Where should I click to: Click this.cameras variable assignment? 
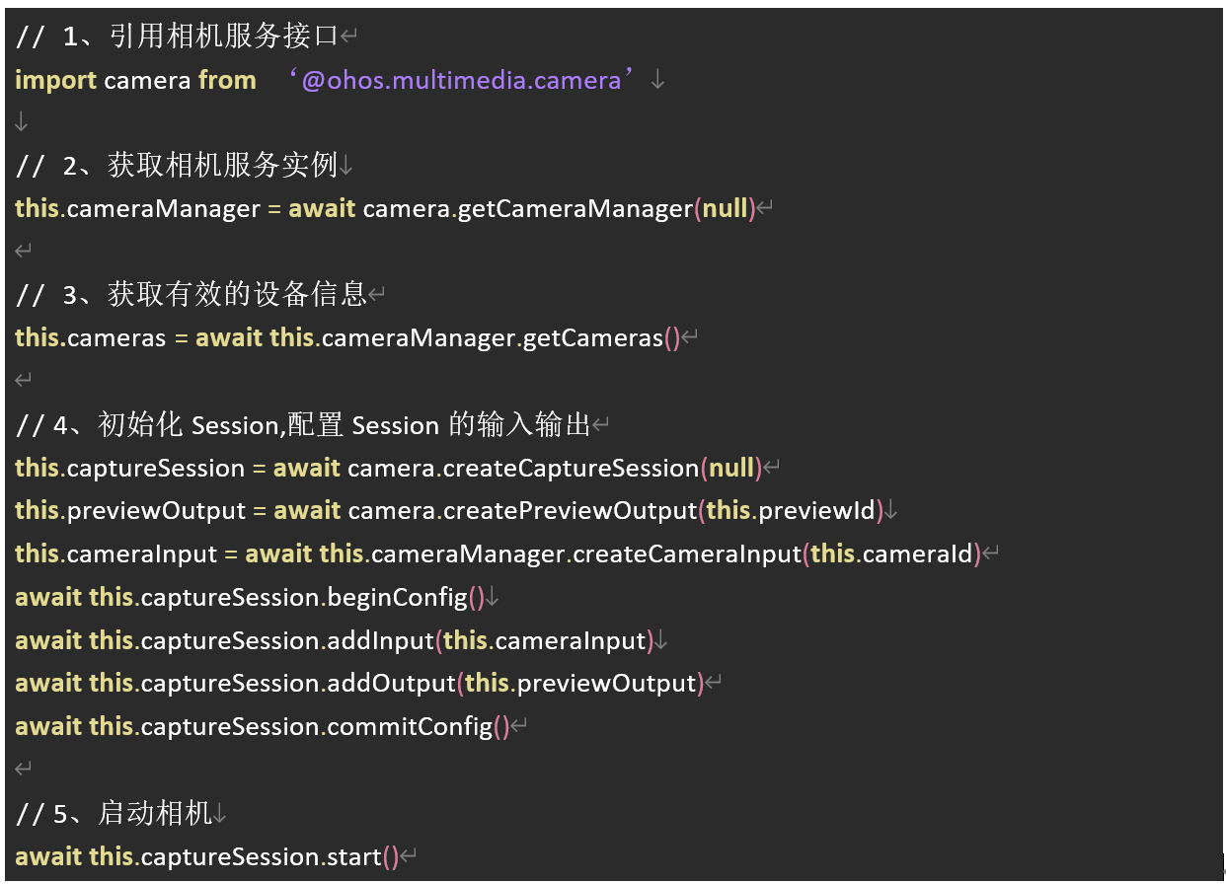(91, 338)
